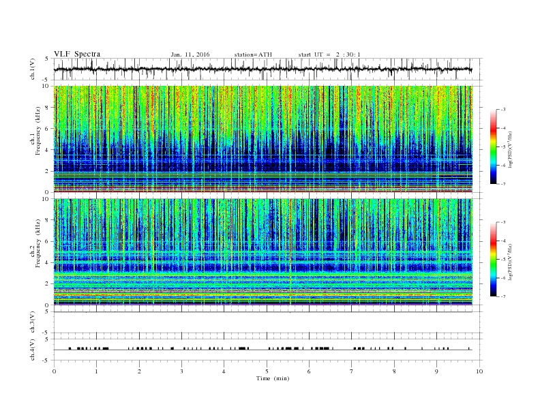Click the "5" time axis tick label below ch.4

[x=267, y=371]
